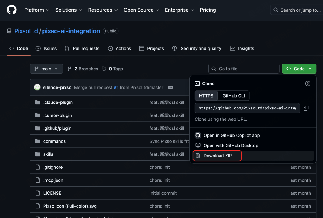Go to the PixsoLtd organization

click(26, 31)
